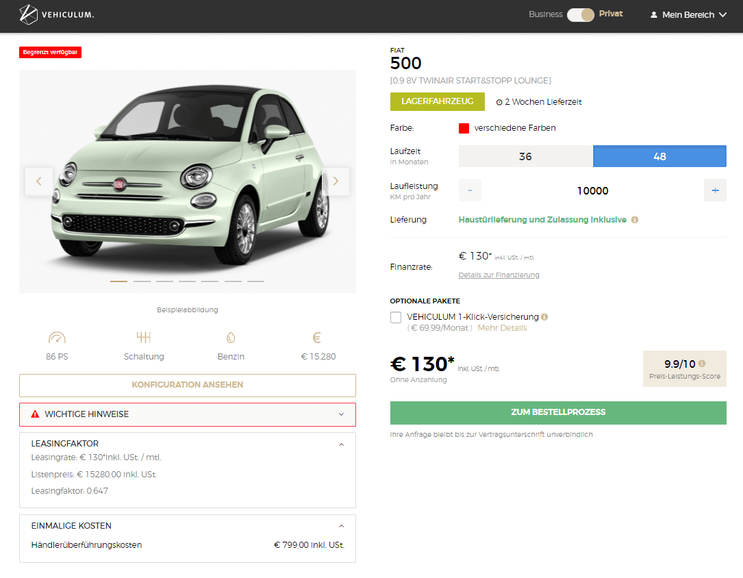
Task: Select the 36 months Laufzeit
Action: point(525,156)
